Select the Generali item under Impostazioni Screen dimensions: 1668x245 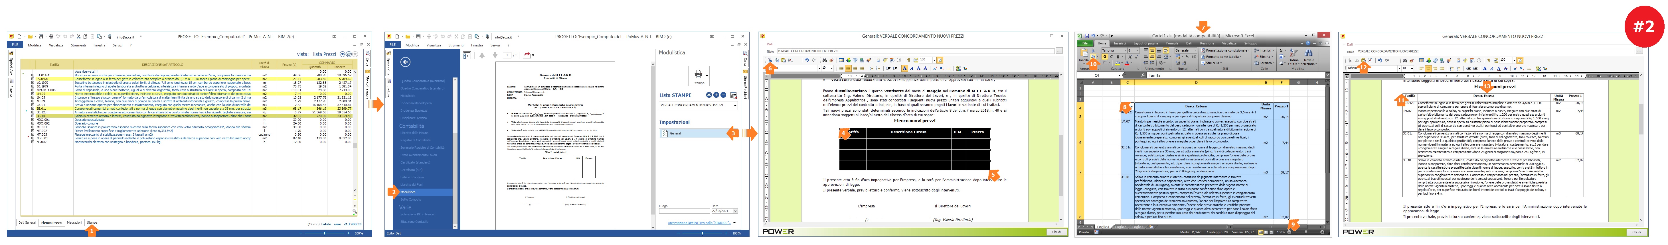(x=699, y=133)
